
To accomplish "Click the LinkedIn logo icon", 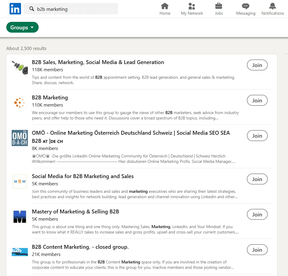I will point(15,9).
